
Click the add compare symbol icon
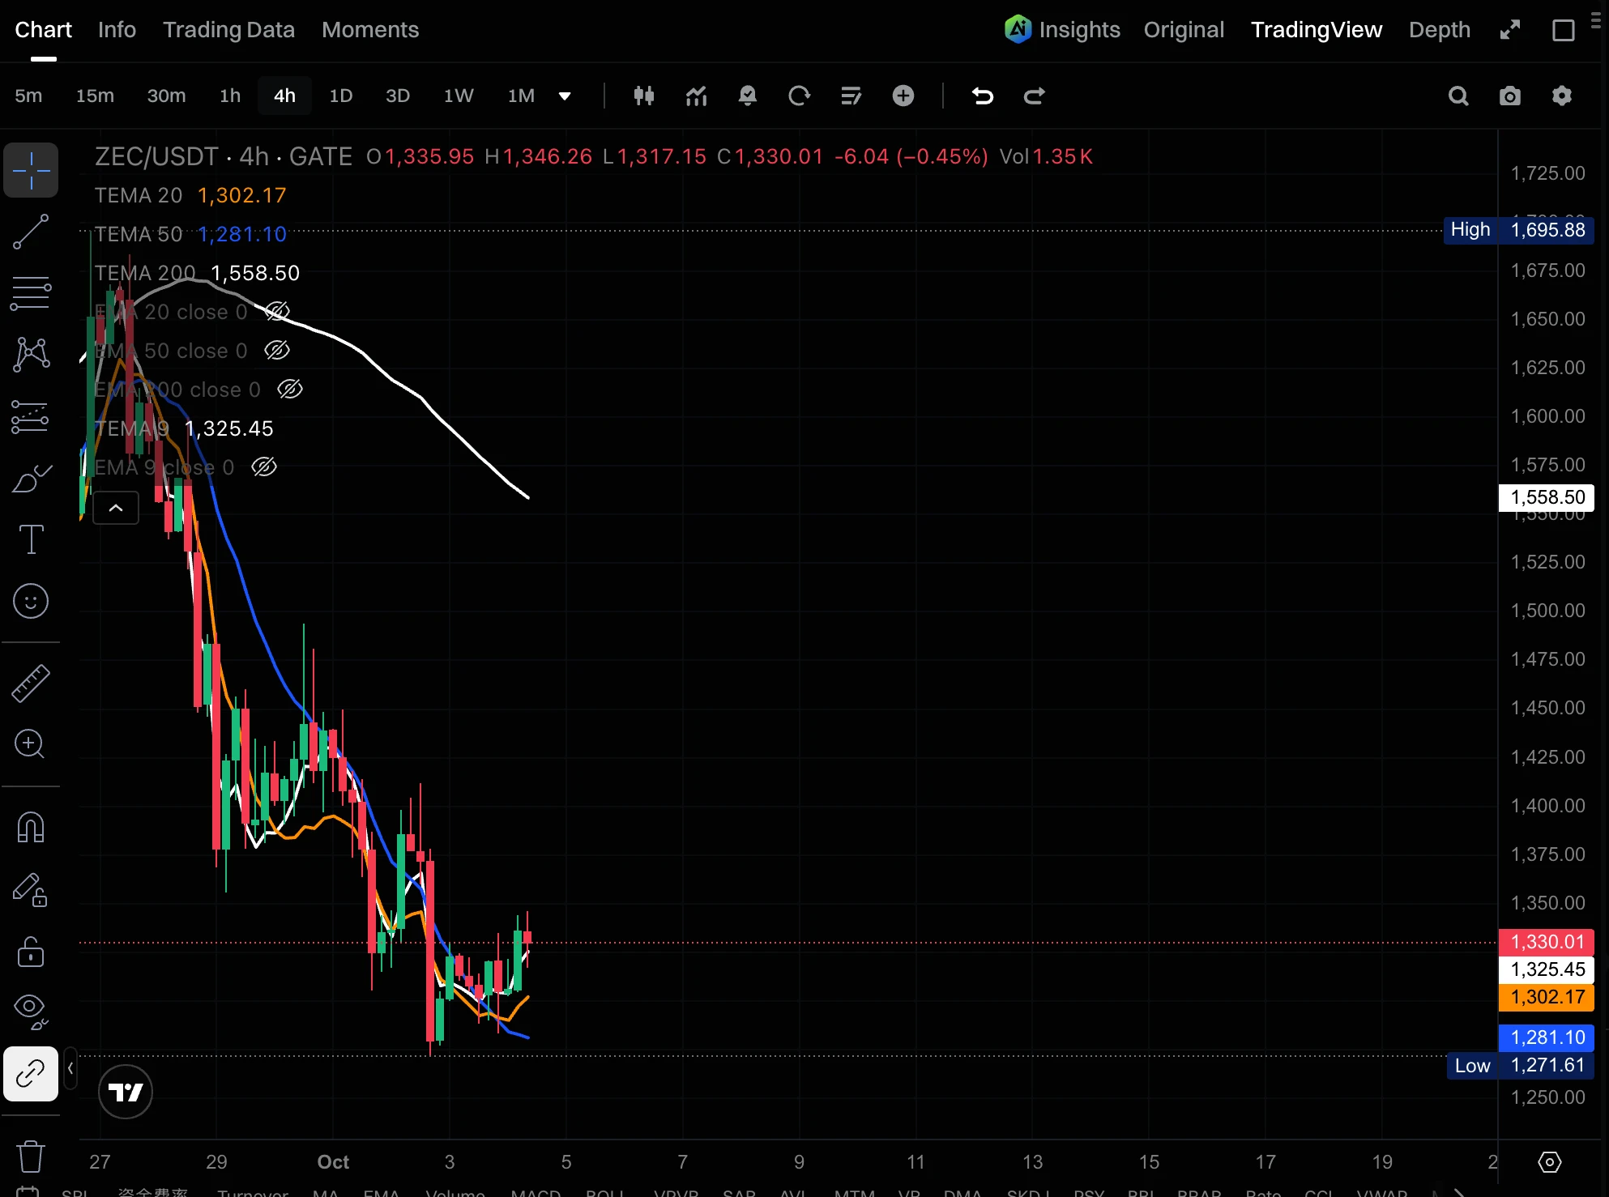903,96
